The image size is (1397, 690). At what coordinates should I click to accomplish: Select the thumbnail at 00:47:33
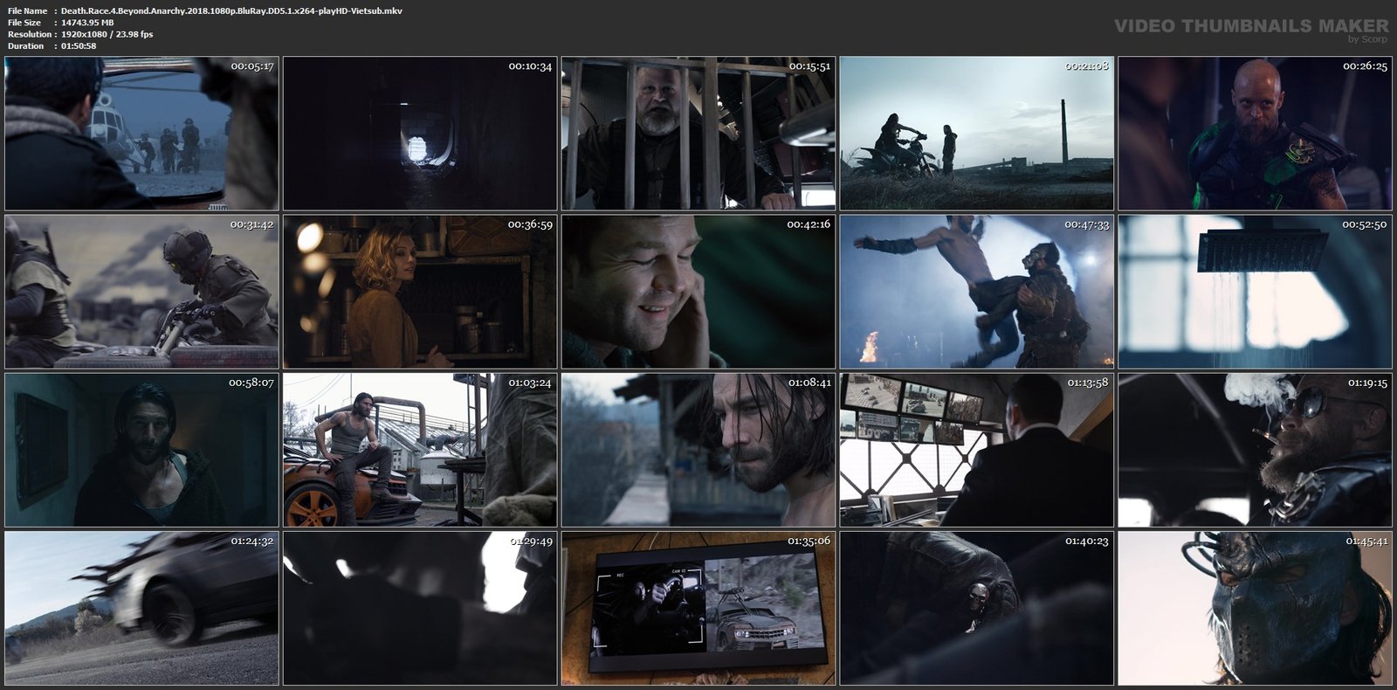[x=977, y=292]
